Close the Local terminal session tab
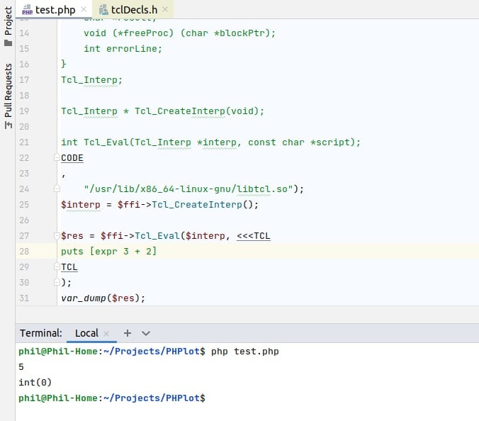 tap(106, 333)
